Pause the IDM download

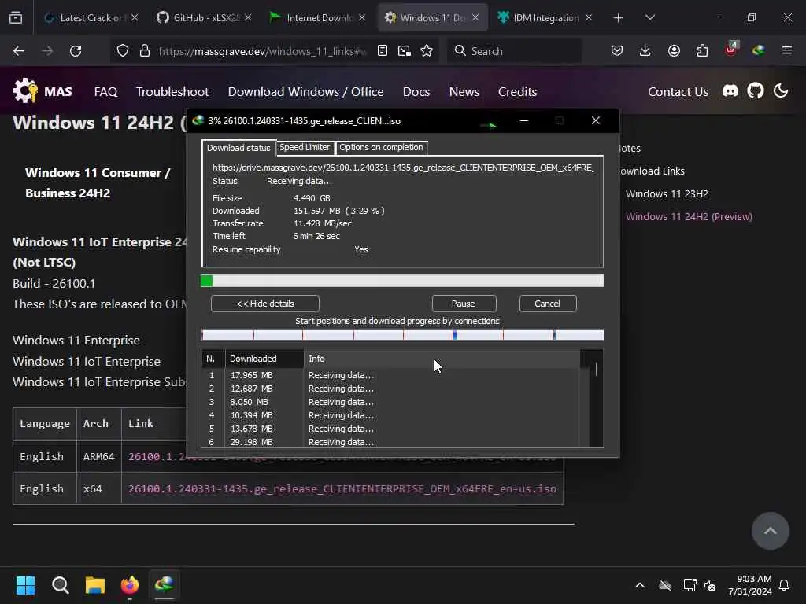464,304
